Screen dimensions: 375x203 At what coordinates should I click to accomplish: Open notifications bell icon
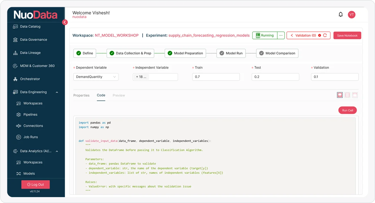pyautogui.click(x=341, y=14)
